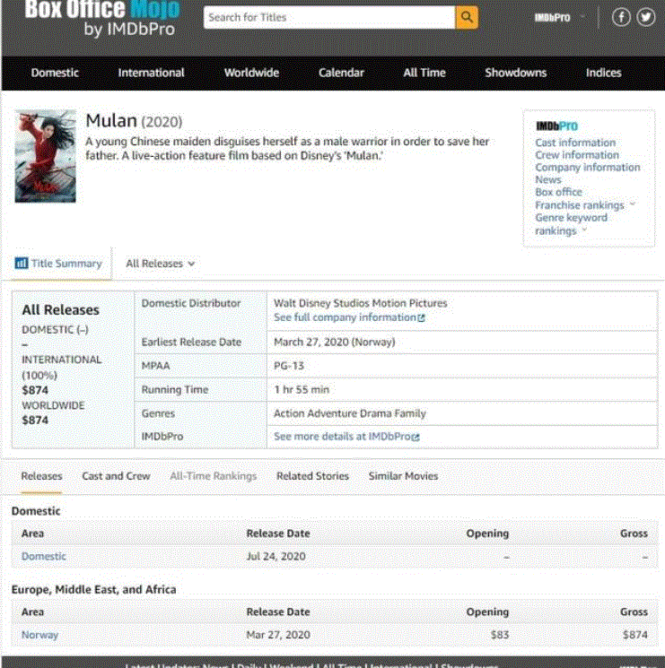665x668 pixels.
Task: Click external link icon after company information
Action: pos(421,317)
